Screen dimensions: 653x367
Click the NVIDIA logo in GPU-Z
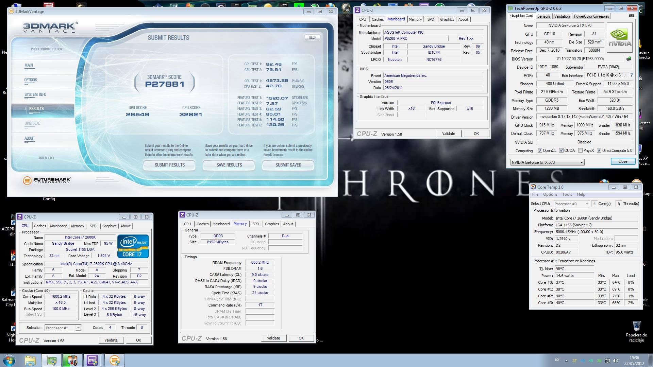pyautogui.click(x=620, y=37)
